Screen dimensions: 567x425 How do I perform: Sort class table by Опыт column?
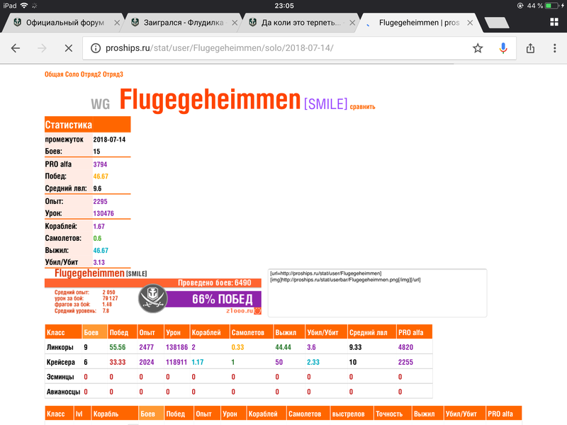pyautogui.click(x=150, y=332)
